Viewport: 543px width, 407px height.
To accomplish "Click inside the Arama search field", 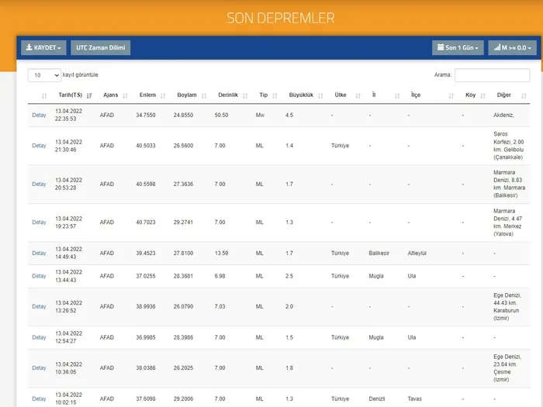I will (492, 75).
